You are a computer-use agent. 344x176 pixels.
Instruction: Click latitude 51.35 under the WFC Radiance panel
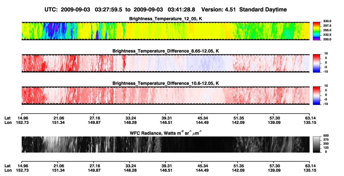pyautogui.click(x=238, y=166)
